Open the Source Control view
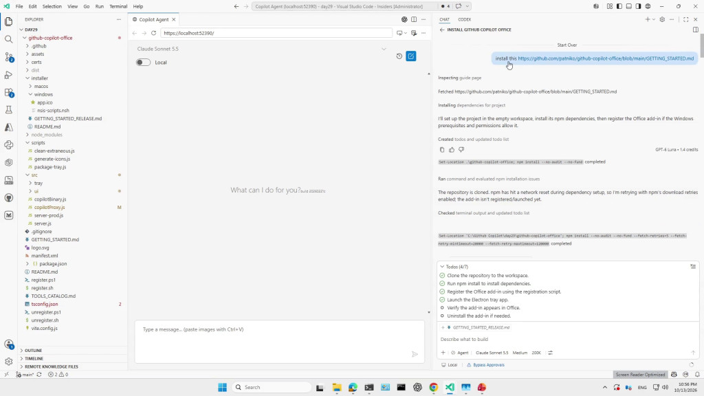 coord(8,57)
